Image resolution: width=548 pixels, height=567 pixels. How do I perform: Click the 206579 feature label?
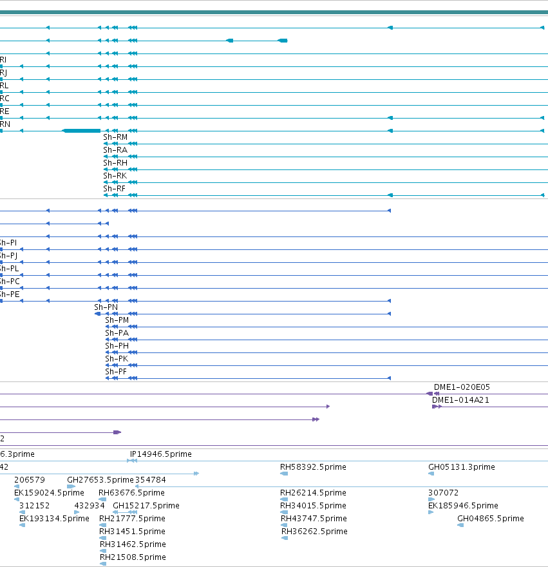[30, 480]
